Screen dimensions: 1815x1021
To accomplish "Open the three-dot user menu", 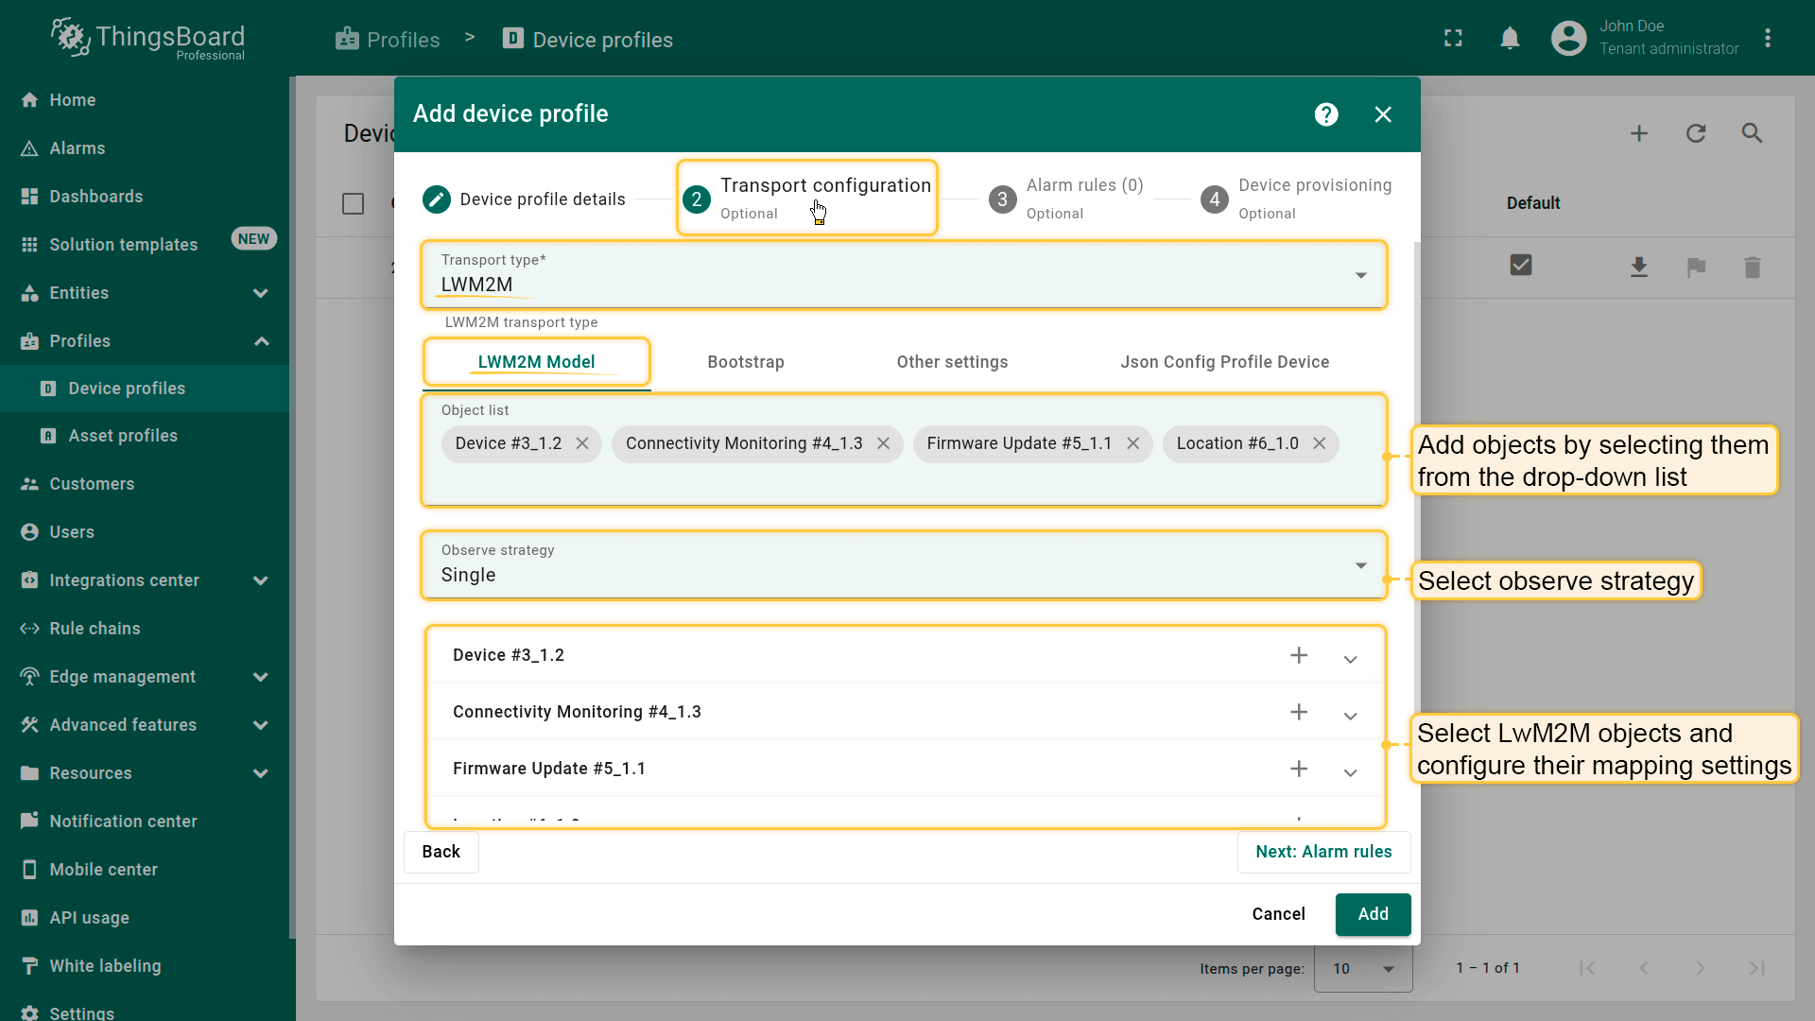I will point(1767,39).
